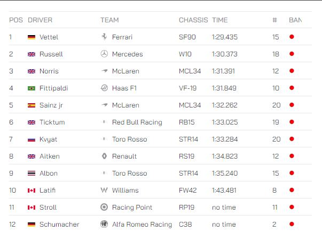Click the Alfa Romeo Racing badge
Image resolution: width=322 pixels, height=232 pixels.
click(x=104, y=224)
